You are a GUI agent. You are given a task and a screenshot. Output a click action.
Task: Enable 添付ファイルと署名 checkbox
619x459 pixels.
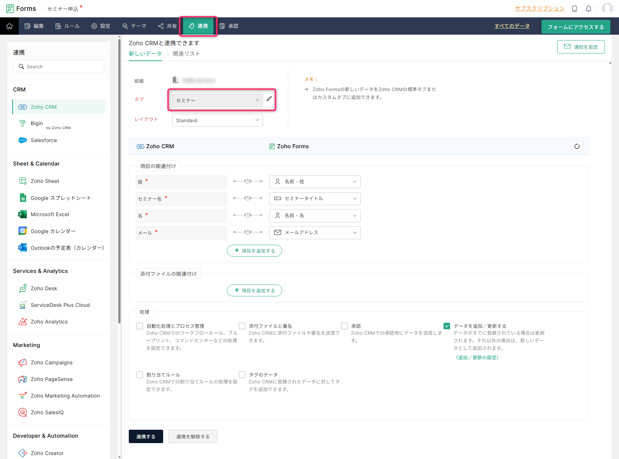pyautogui.click(x=242, y=326)
